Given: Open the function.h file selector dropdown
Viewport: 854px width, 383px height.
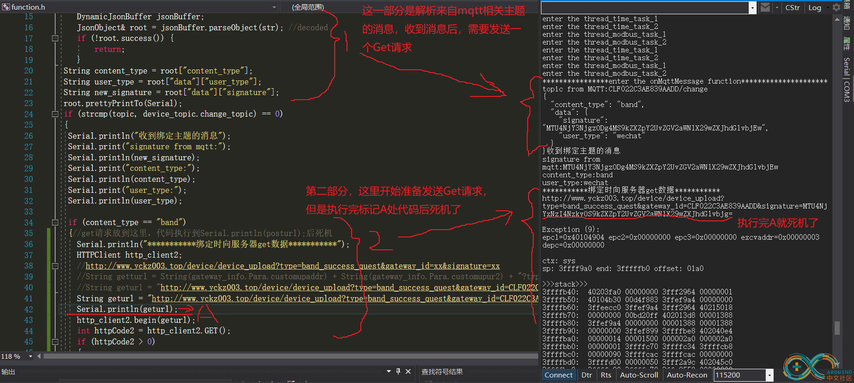Looking at the screenshot, I should [274, 7].
